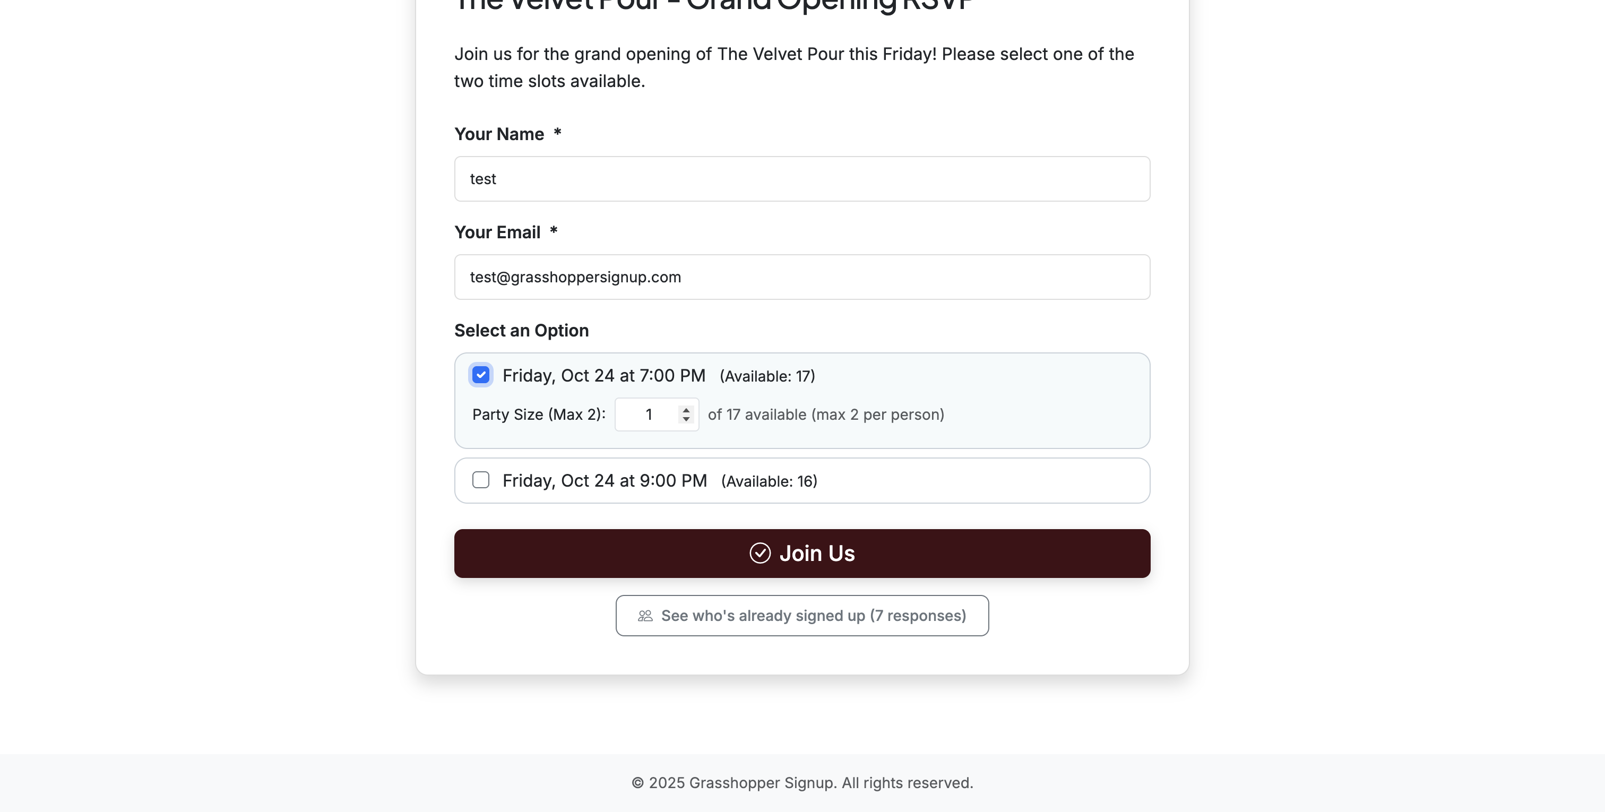Select the Party Size number field

click(648, 415)
